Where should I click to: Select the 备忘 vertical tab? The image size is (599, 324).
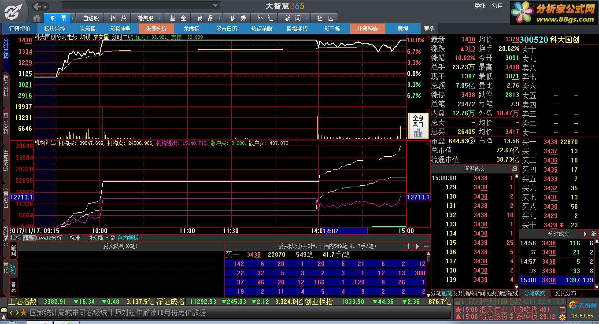coord(13,287)
